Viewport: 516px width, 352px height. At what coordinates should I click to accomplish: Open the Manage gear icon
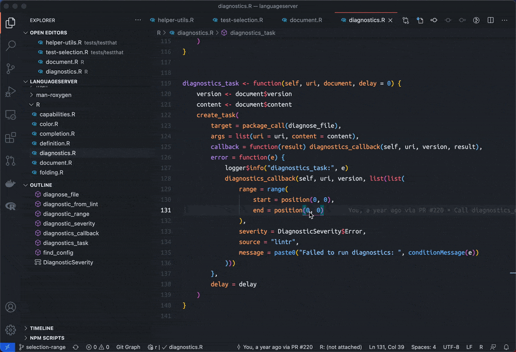click(x=10, y=330)
